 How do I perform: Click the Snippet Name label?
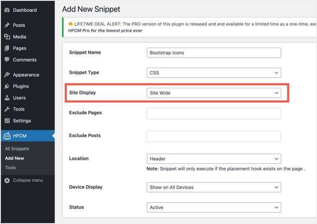(x=85, y=53)
